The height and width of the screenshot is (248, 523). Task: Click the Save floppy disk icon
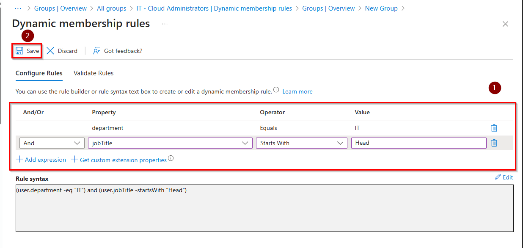[x=19, y=51]
